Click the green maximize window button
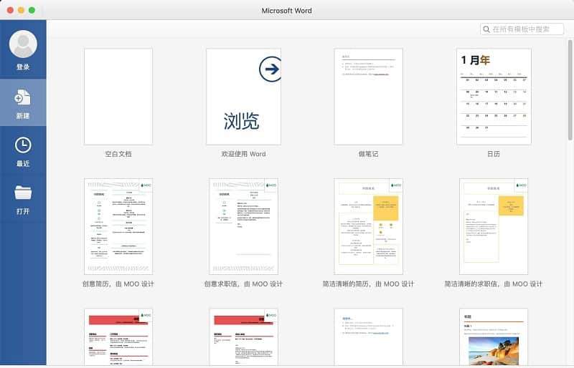The height and width of the screenshot is (368, 574). (x=33, y=10)
